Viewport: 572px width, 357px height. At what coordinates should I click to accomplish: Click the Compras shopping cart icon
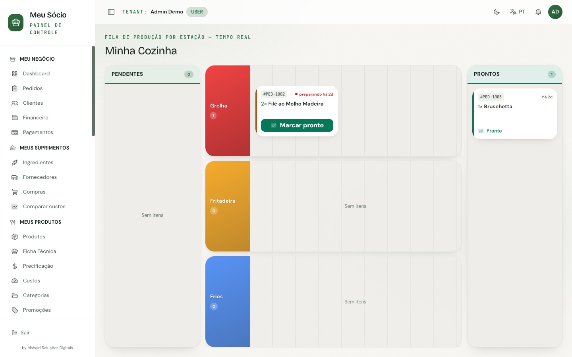pyautogui.click(x=15, y=192)
